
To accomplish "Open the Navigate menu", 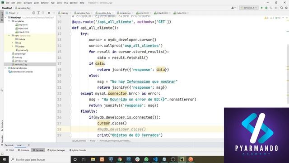I will click(28, 3).
